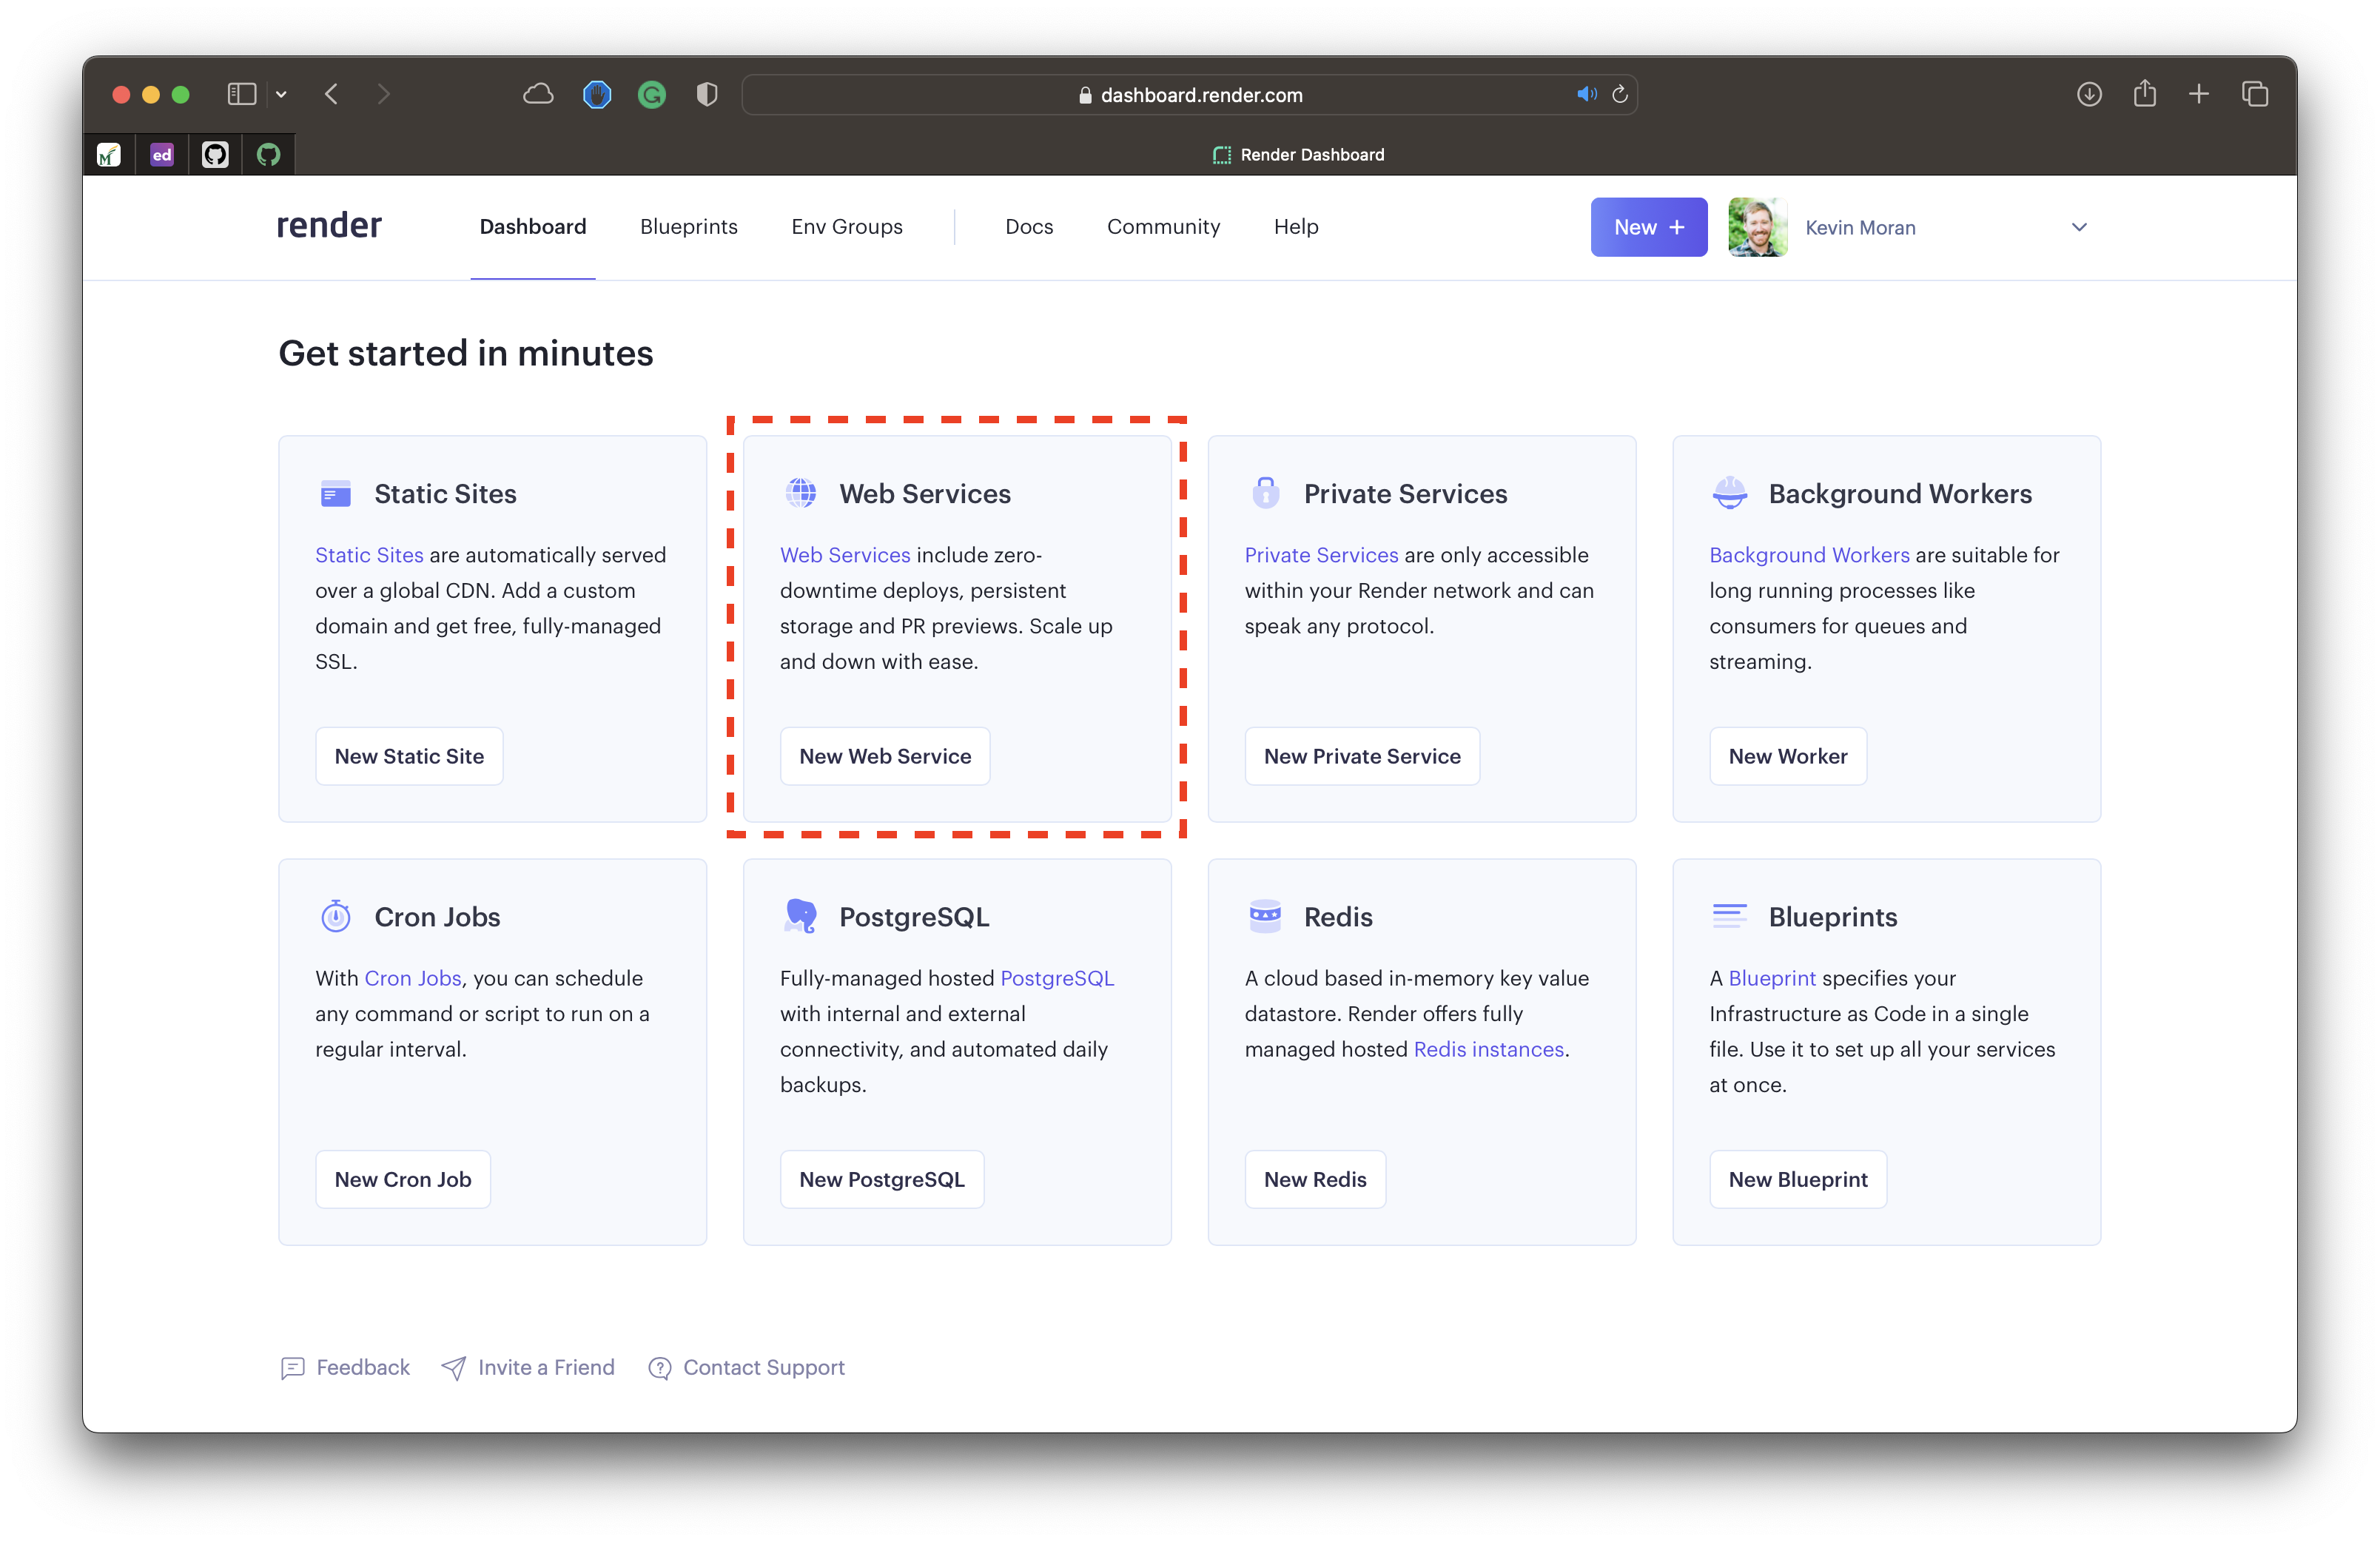Click the blue hand extension icon
Image resolution: width=2380 pixels, height=1542 pixels.
597,95
